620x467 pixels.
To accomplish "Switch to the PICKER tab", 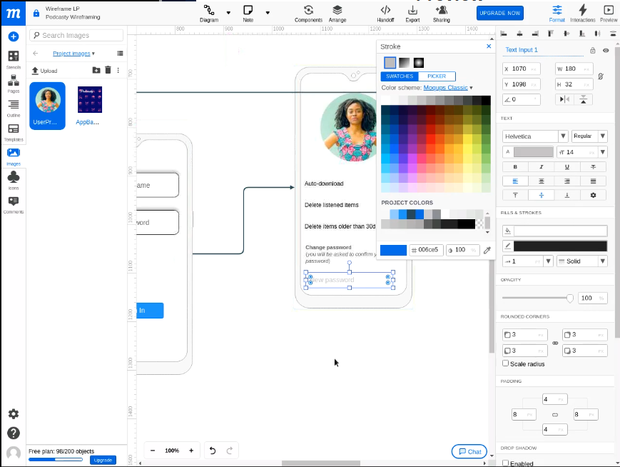I will point(437,76).
